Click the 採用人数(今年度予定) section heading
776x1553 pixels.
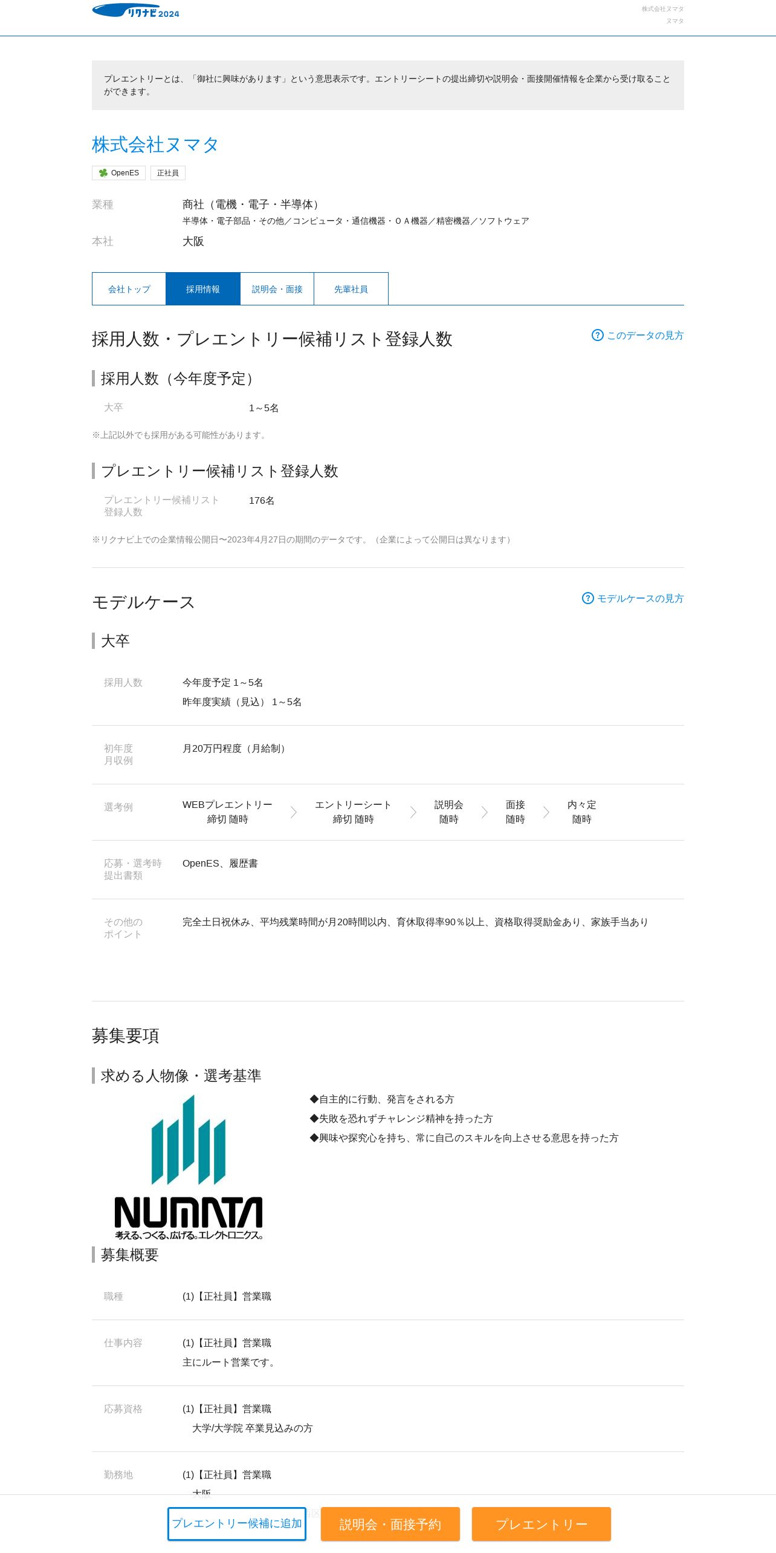179,379
